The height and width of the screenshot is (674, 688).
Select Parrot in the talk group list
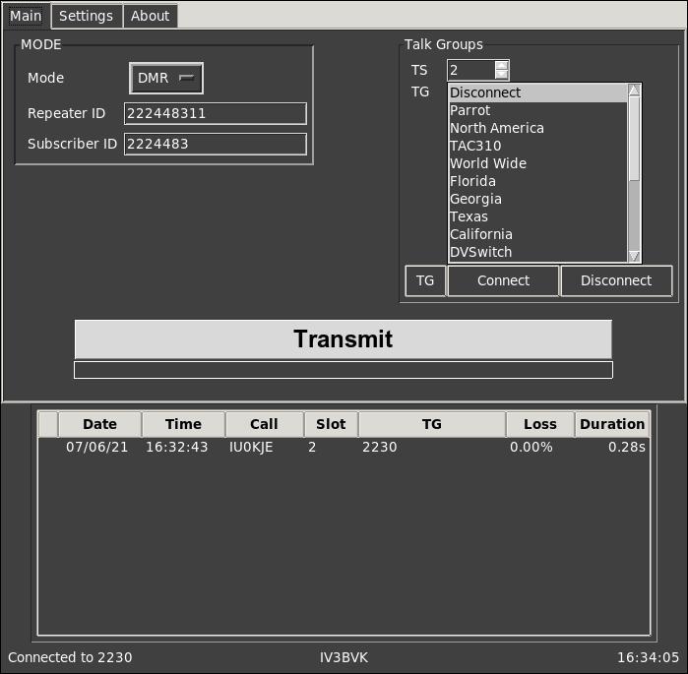tap(538, 110)
